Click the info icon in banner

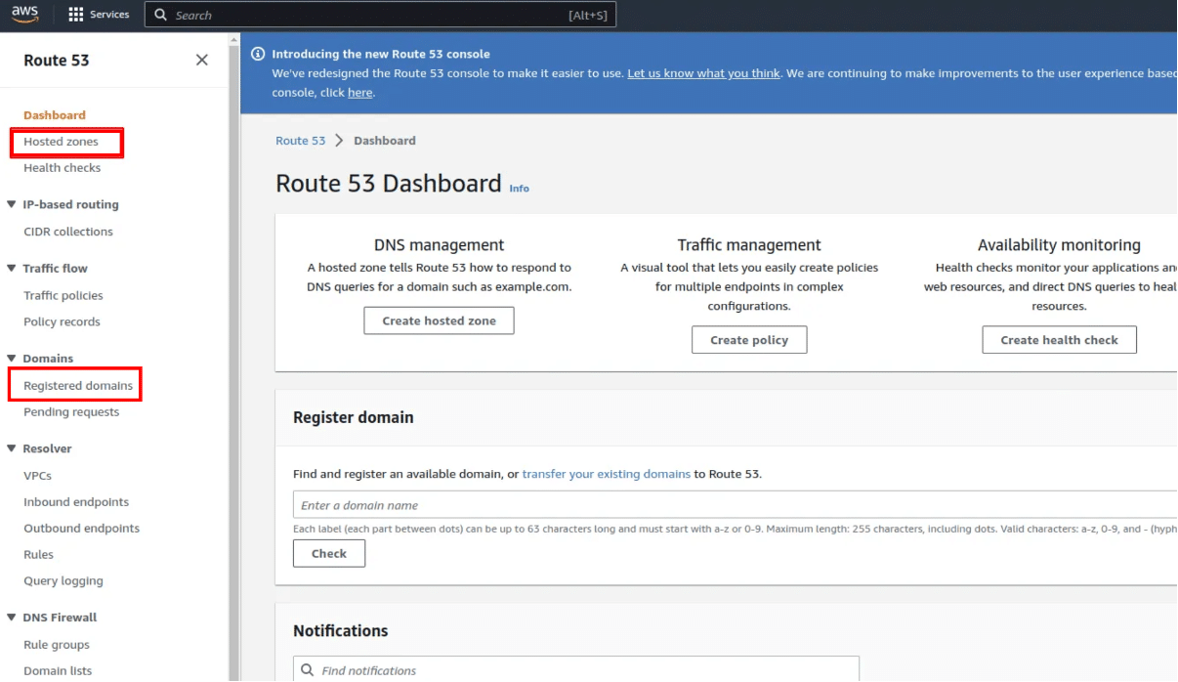[259, 54]
